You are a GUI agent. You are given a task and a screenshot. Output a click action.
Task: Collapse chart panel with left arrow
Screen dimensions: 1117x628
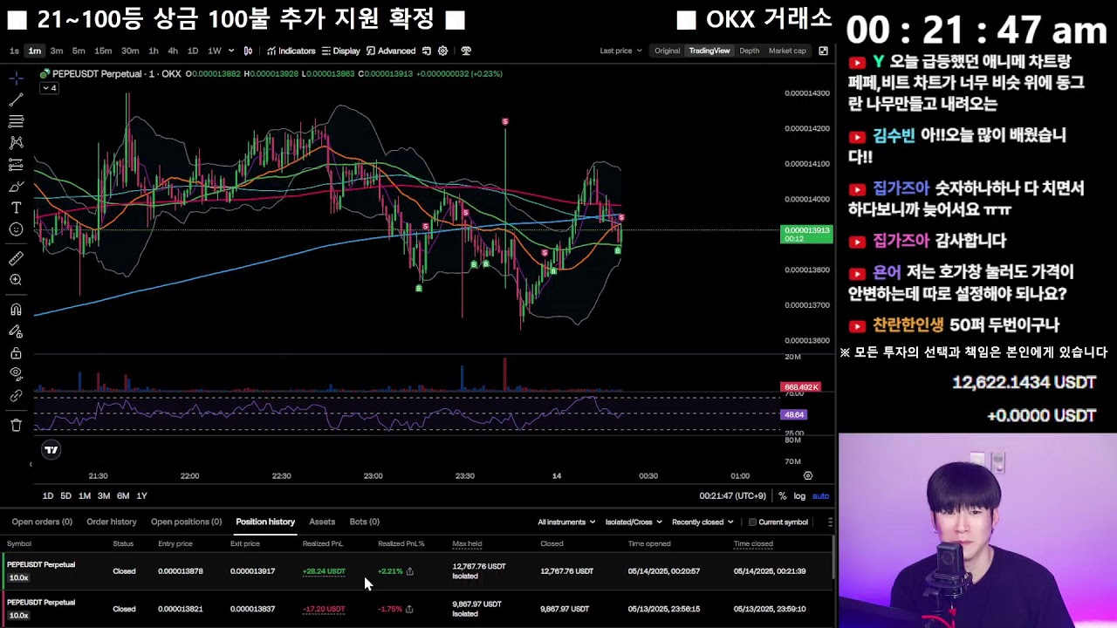[31, 463]
